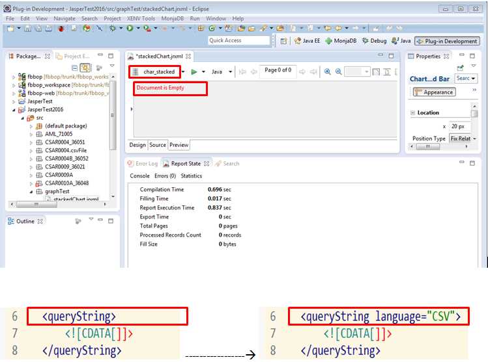Open the run report options dropdown arrow
The height and width of the screenshot is (362, 488).
coord(203,72)
